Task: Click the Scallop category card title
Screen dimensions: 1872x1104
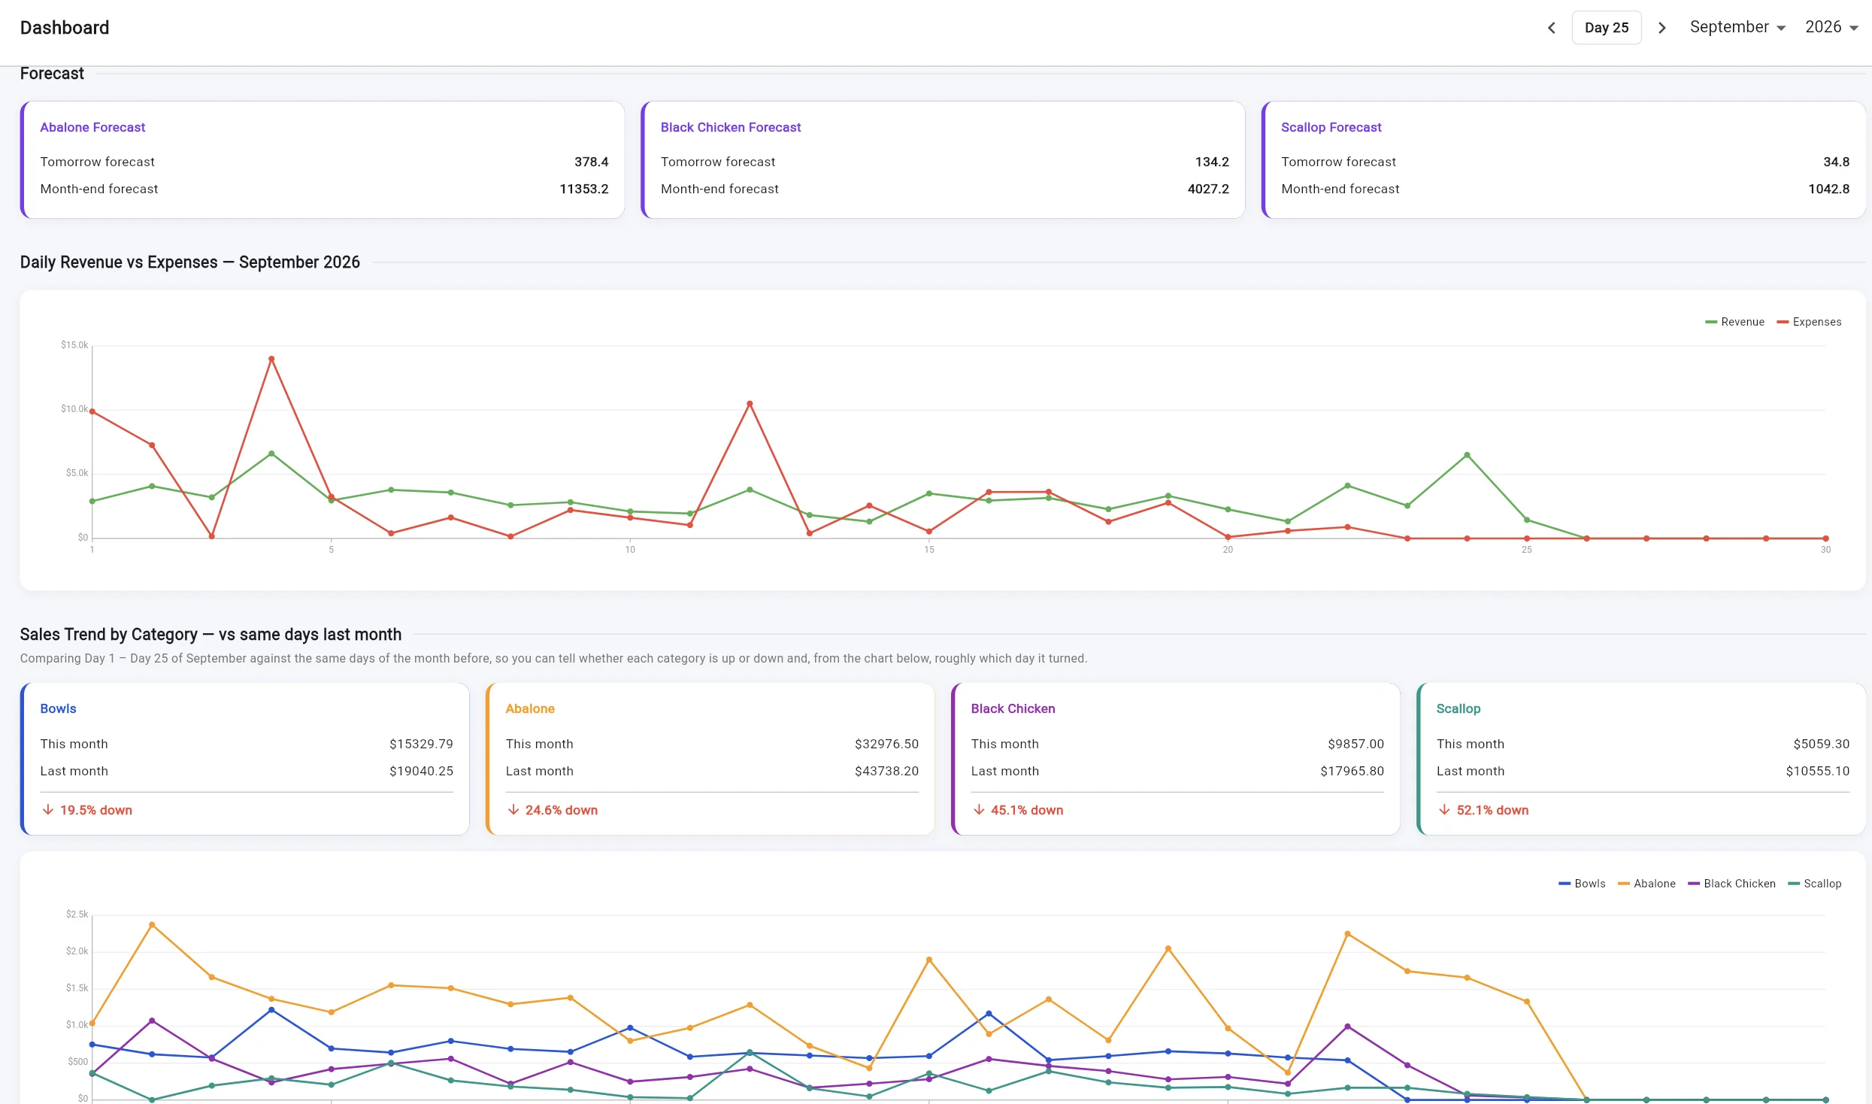Action: (x=1459, y=708)
